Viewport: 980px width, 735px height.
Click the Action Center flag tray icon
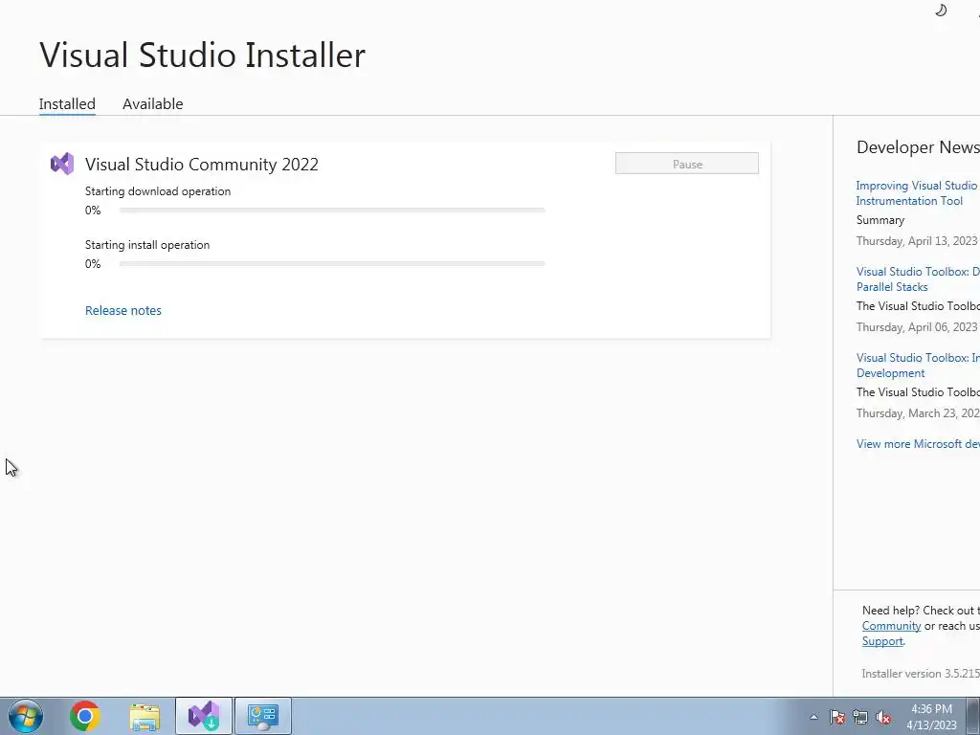coord(837,717)
